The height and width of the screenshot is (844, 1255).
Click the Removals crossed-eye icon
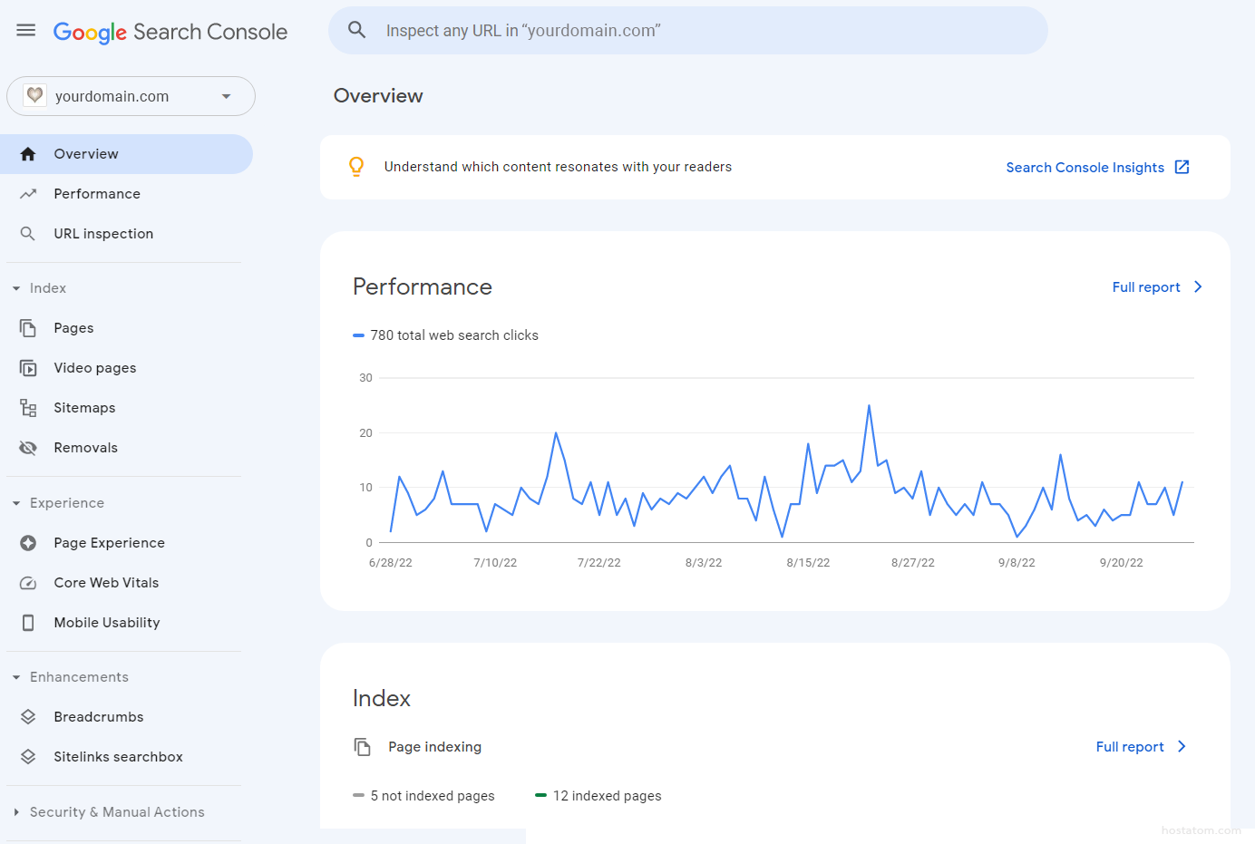coord(28,448)
